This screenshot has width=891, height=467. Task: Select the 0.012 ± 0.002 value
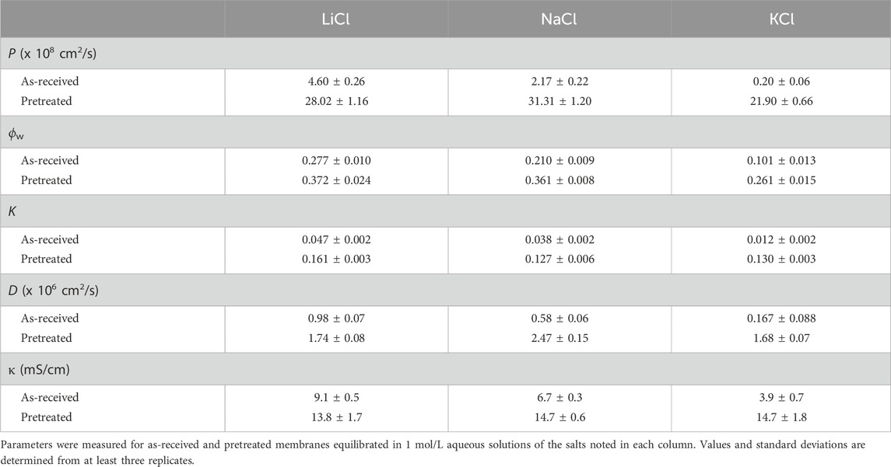tap(781, 239)
